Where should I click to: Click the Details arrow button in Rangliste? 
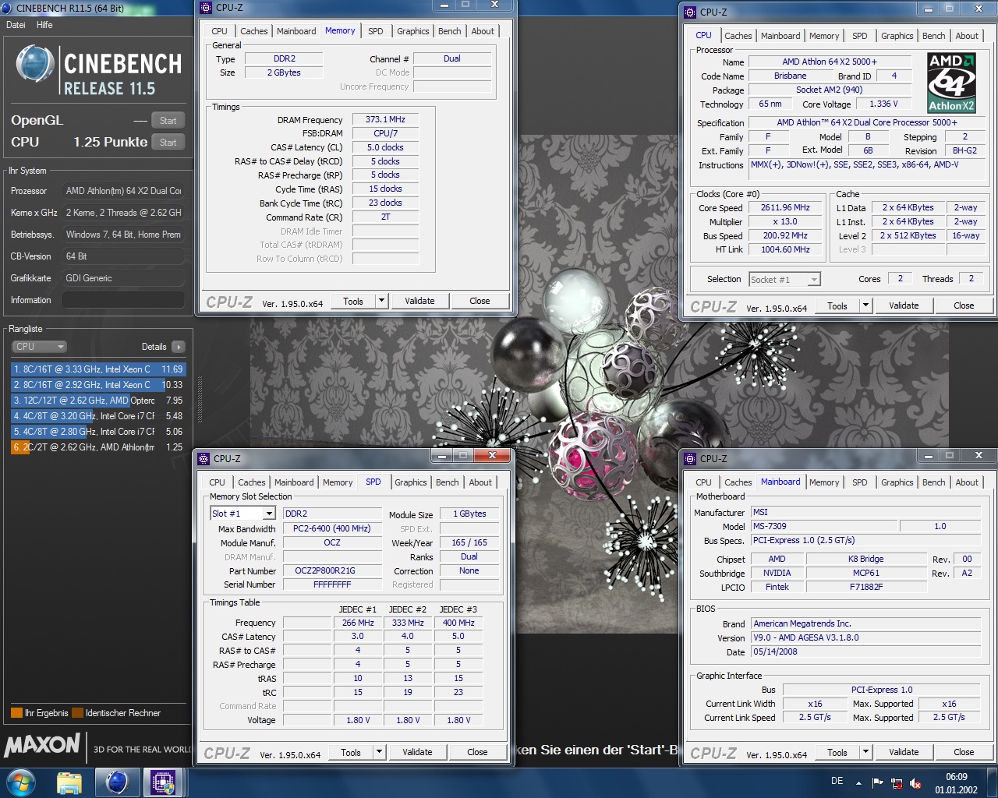[179, 347]
